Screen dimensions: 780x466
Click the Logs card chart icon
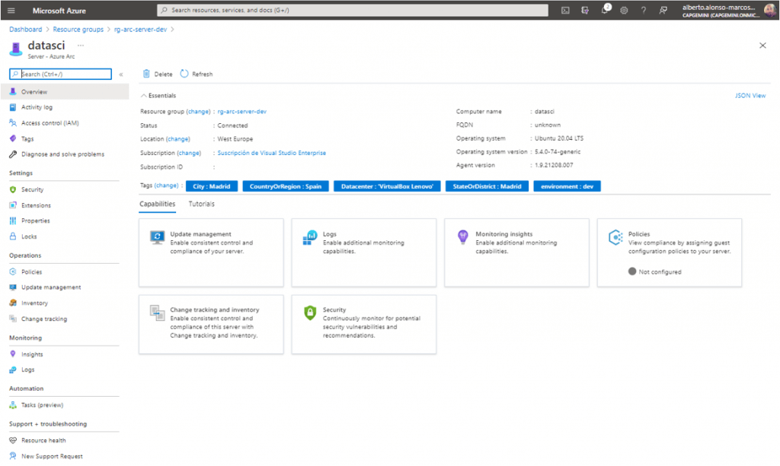(x=310, y=237)
